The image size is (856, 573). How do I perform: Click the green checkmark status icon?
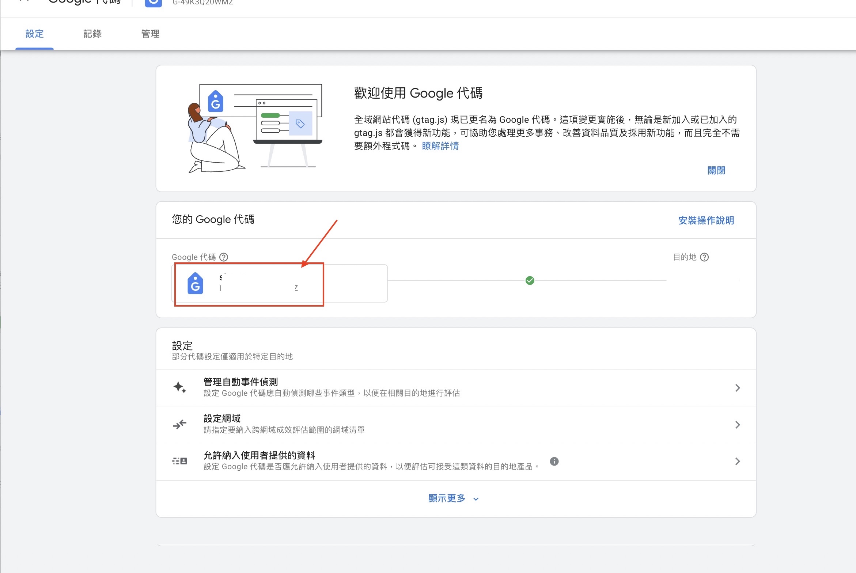(x=530, y=281)
